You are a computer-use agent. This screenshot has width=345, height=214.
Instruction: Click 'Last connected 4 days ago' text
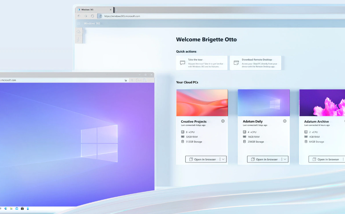click(193, 125)
